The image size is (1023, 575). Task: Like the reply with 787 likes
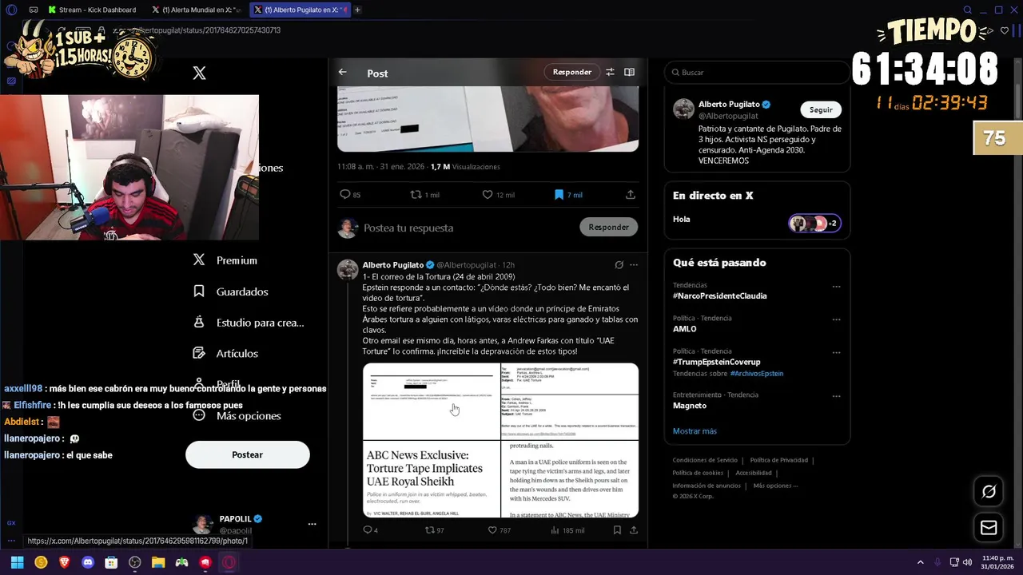click(x=500, y=529)
